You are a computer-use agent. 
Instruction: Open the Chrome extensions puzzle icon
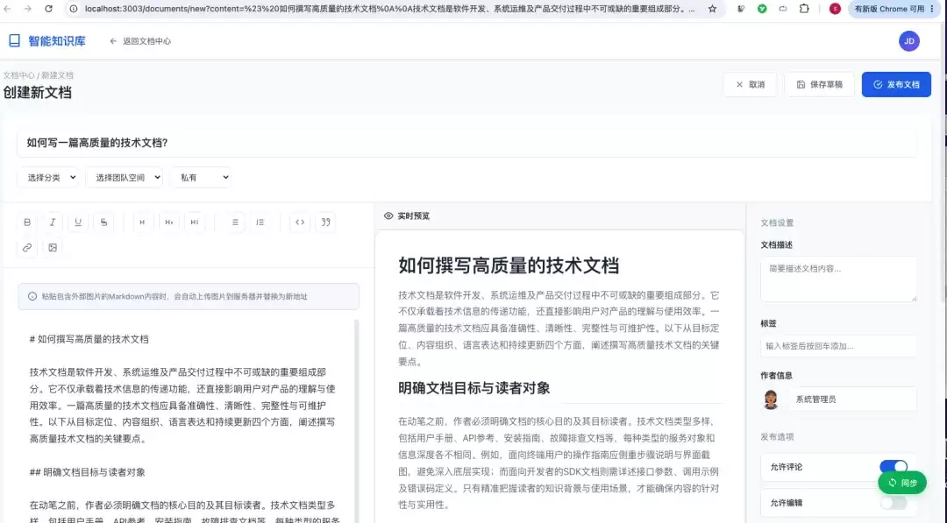804,9
